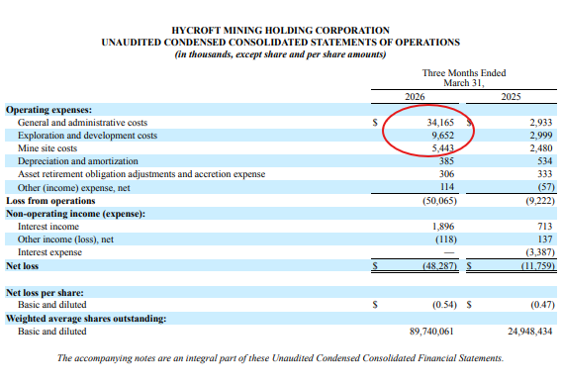Image resolution: width=562 pixels, height=384 pixels.
Task: Click Weighted average shares outstanding: label
Action: pyautogui.click(x=86, y=319)
